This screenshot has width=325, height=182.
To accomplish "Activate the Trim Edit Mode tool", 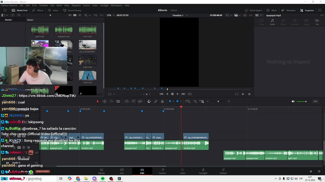I will 104,101.
